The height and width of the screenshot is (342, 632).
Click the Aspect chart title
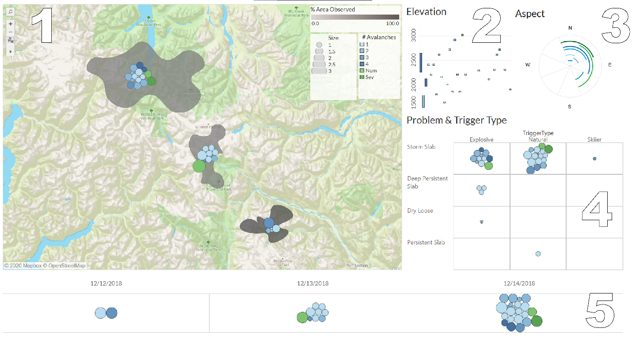530,14
